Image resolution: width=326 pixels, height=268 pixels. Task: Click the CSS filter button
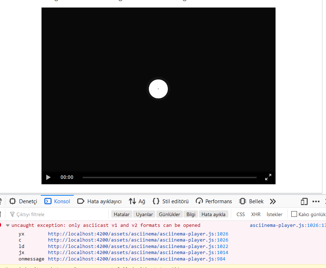click(240, 214)
